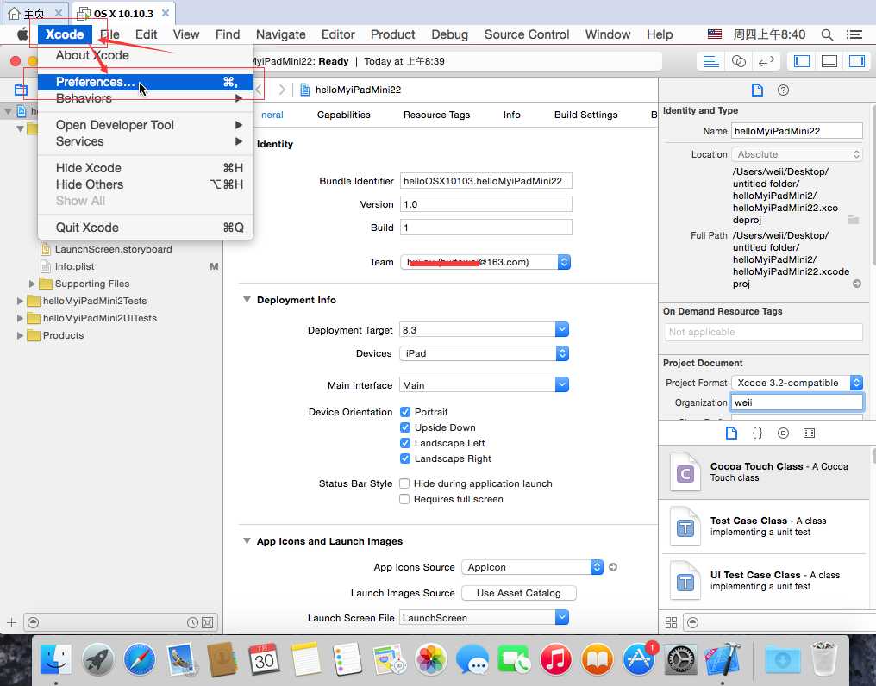
Task: Open the Notes app in the Dock
Action: [305, 660]
